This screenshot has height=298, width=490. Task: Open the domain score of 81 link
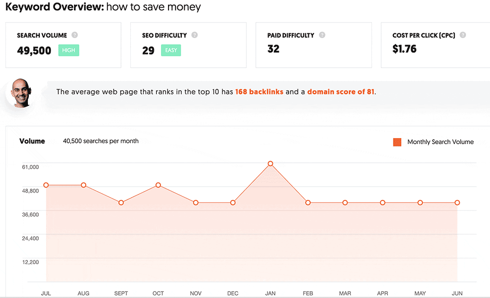point(341,92)
